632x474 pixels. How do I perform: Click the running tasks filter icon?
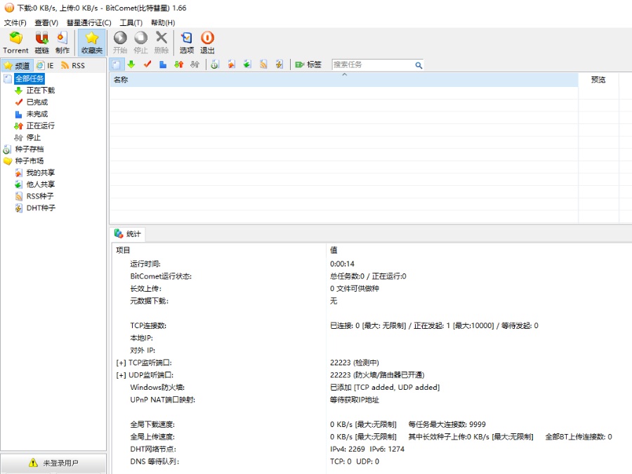179,65
